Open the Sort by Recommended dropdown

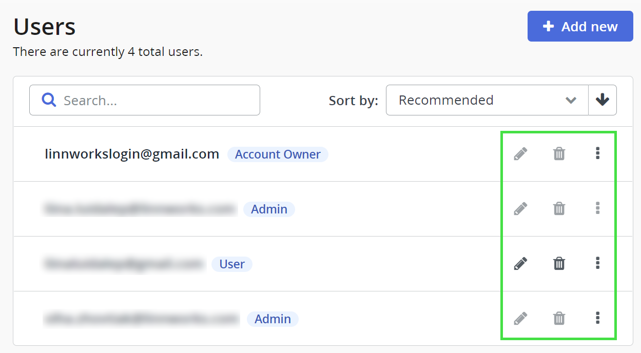pyautogui.click(x=487, y=100)
